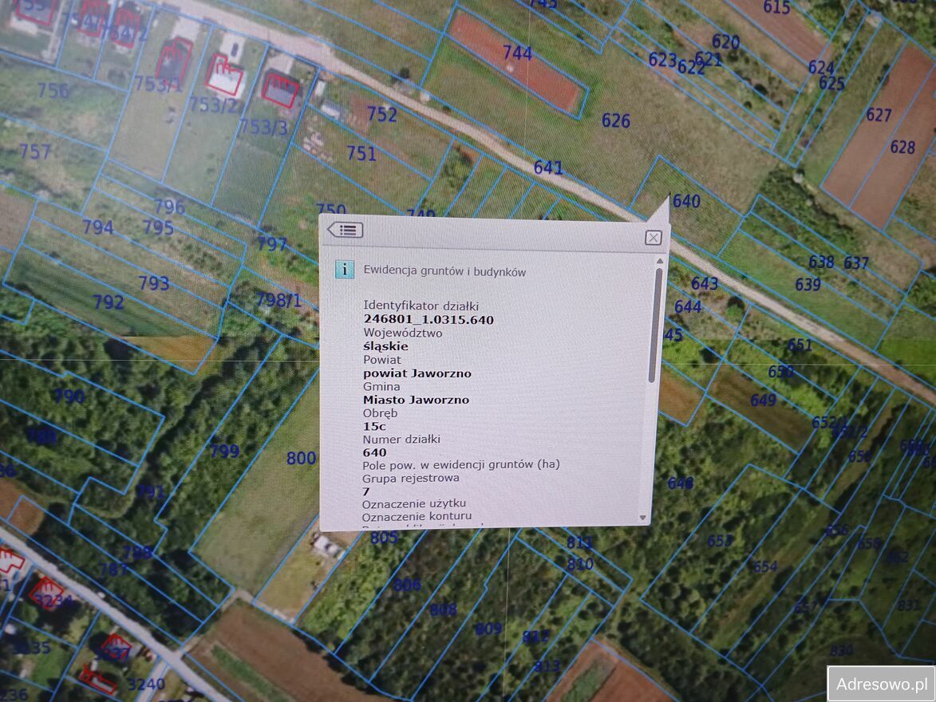
Task: Click parcel label 627 on the map
Action: point(879,115)
